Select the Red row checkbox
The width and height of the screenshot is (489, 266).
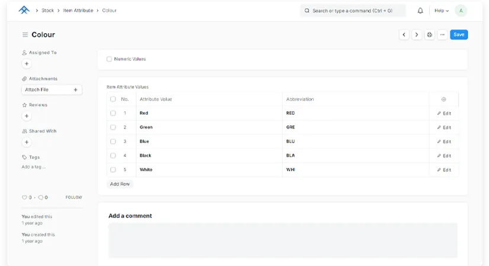pyautogui.click(x=113, y=113)
